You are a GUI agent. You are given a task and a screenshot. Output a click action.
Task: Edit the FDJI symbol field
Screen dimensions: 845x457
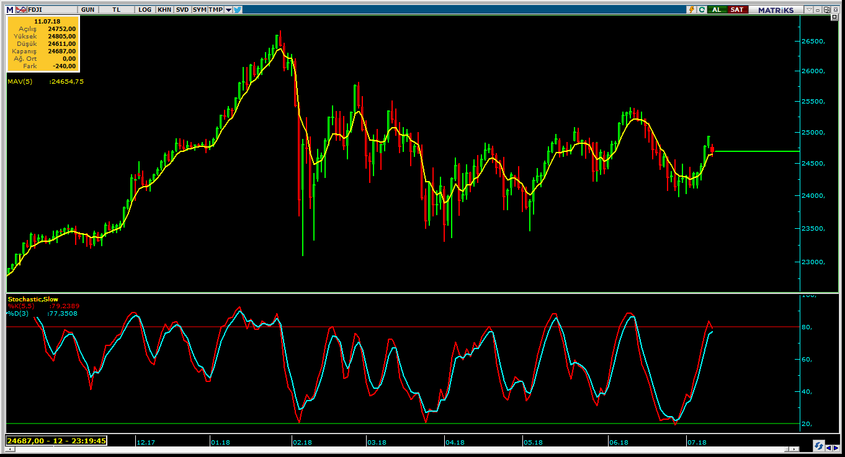(x=53, y=9)
